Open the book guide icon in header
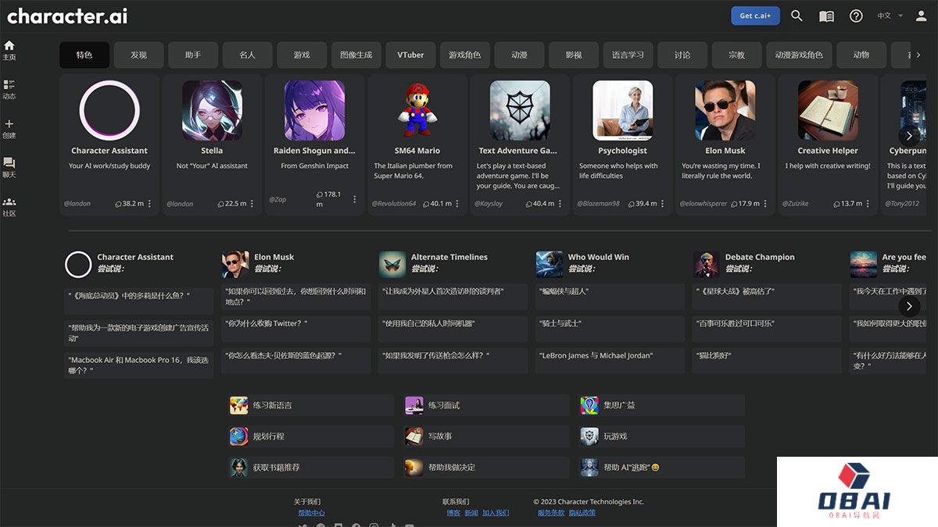Viewport: 938px width, 527px height. click(826, 16)
